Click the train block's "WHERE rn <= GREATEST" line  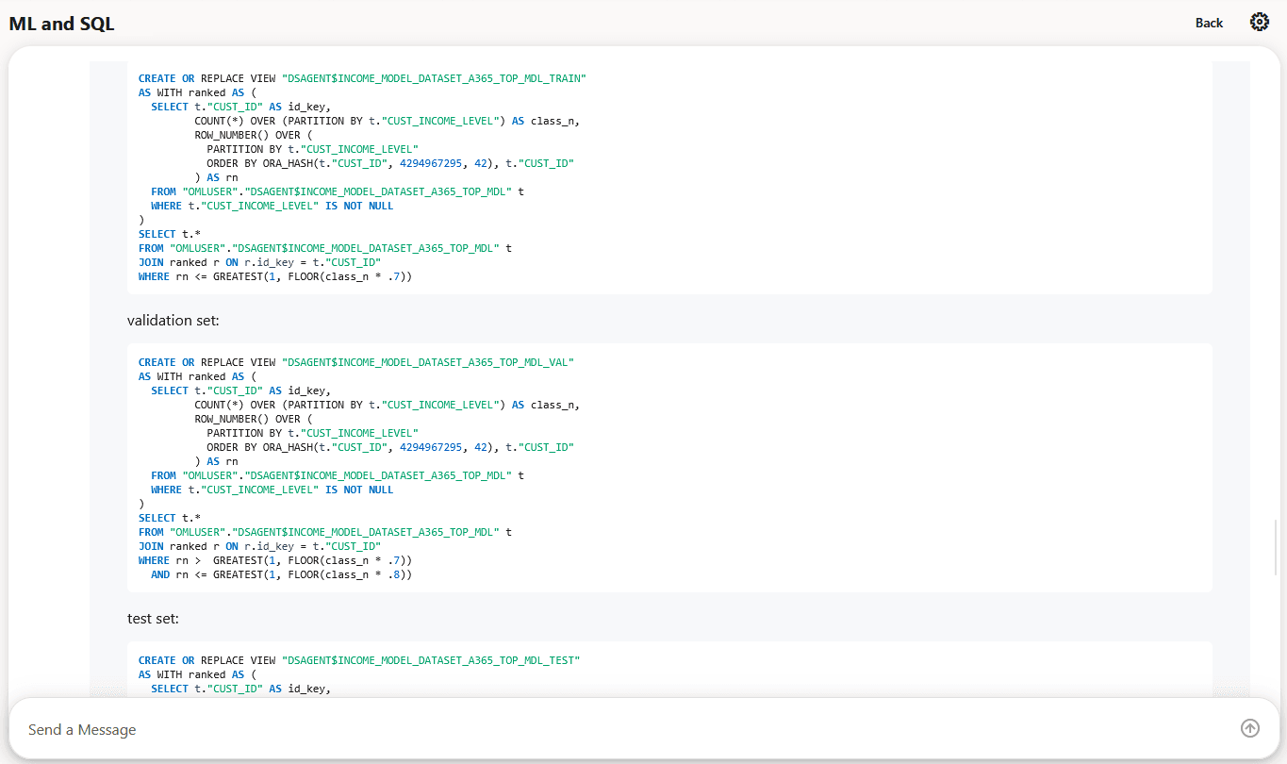275,276
